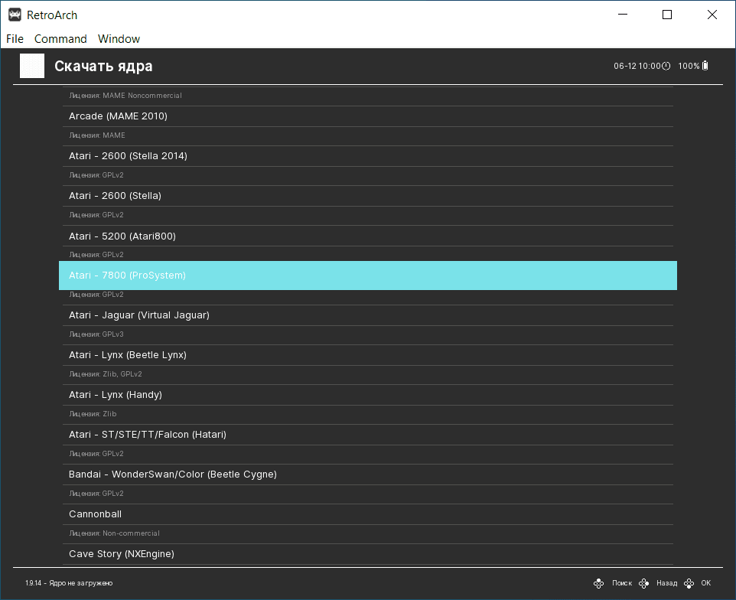
Task: Click the RetroArch app icon in title bar
Action: click(x=14, y=15)
